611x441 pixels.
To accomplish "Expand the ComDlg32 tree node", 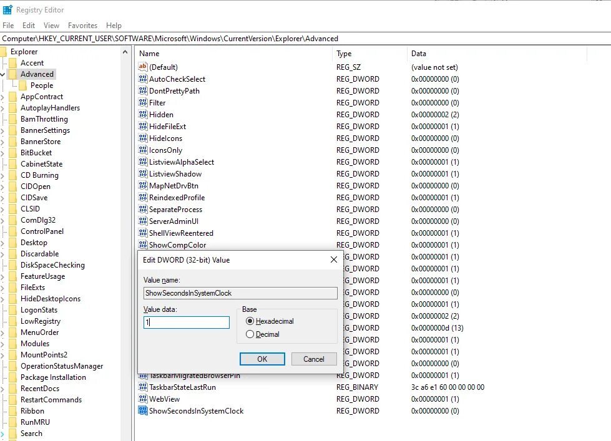I will coord(2,221).
